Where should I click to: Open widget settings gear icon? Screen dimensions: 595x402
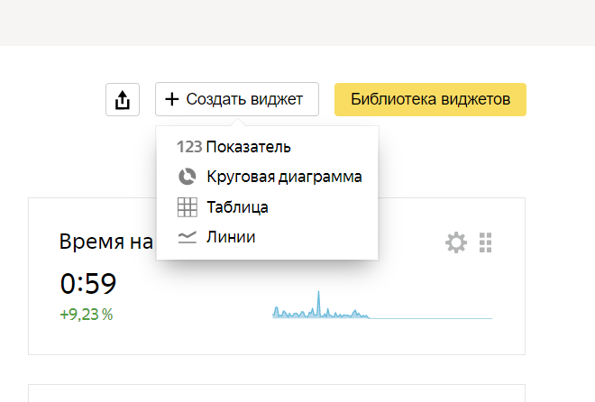456,242
